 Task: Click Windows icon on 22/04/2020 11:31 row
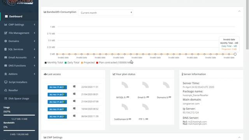[x=74, y=86]
